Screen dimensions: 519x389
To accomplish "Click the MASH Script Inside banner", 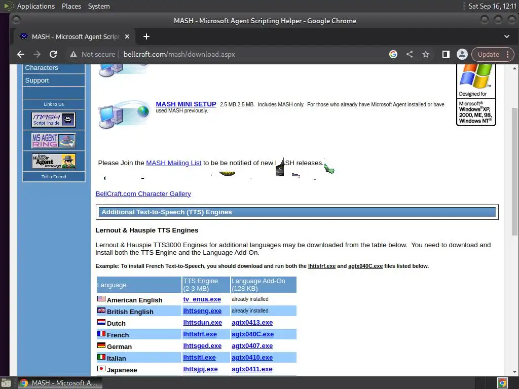I will tap(54, 120).
